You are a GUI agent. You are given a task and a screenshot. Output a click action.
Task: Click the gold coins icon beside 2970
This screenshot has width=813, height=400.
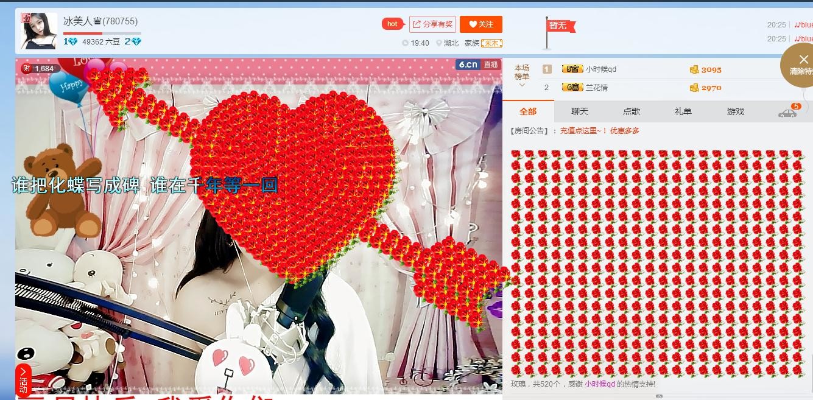pyautogui.click(x=694, y=88)
